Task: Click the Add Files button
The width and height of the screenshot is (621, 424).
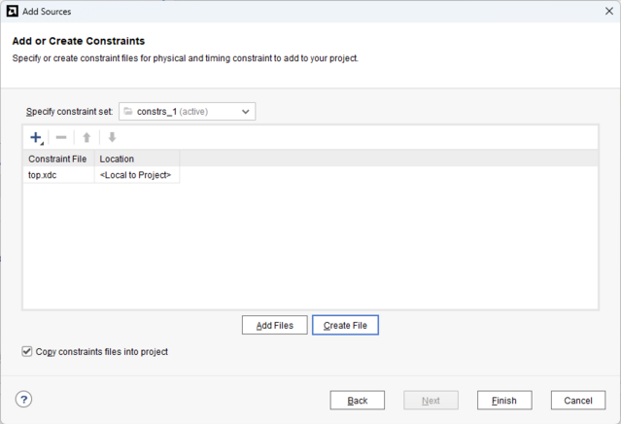Action: point(274,325)
